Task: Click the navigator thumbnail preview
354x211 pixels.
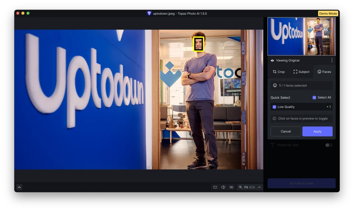Action: pyautogui.click(x=302, y=36)
